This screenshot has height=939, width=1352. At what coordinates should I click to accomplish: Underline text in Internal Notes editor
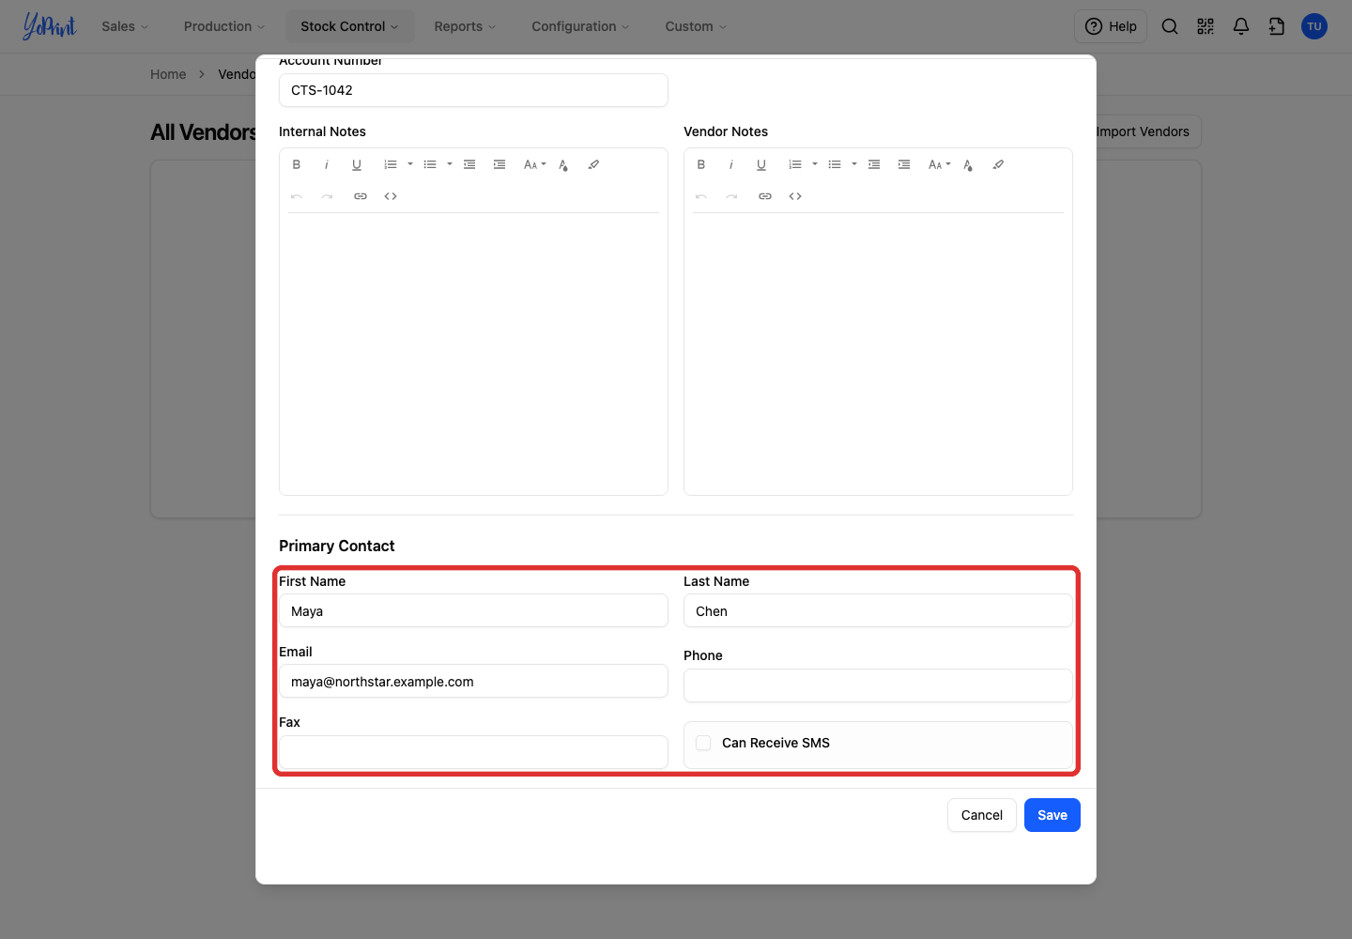point(357,164)
